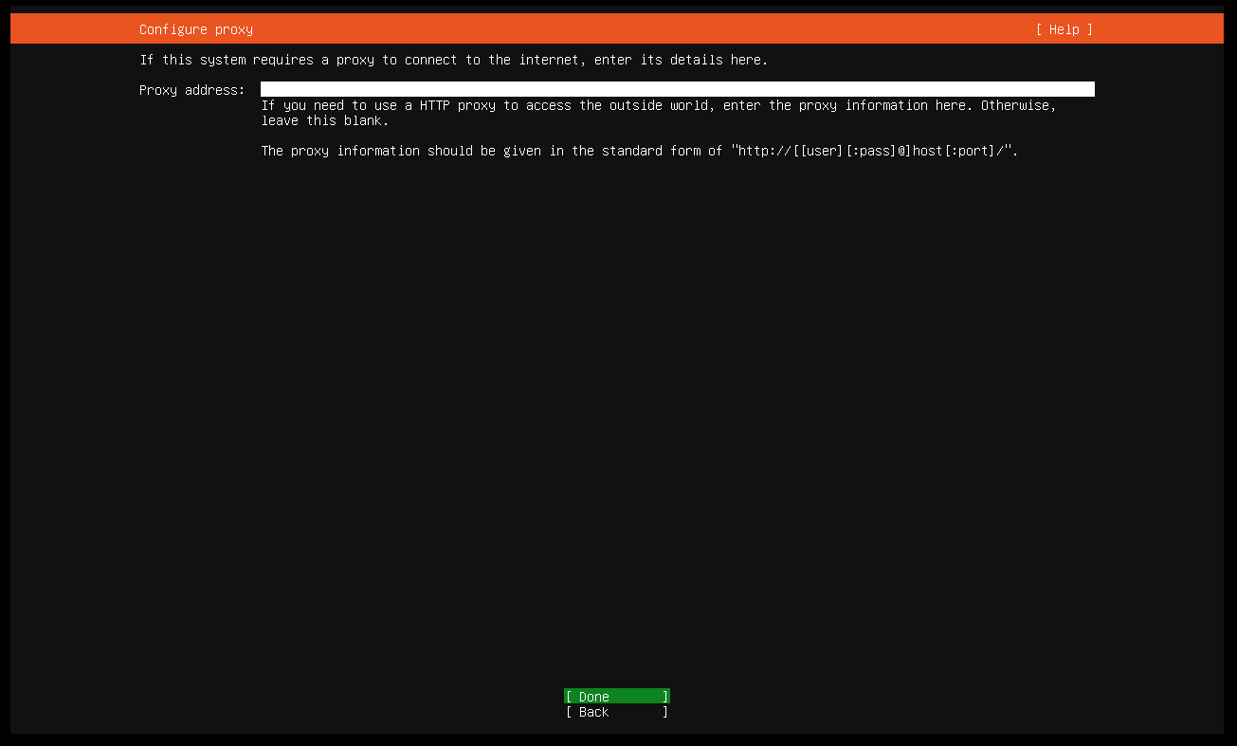Focus the Proxy address input field
Screen dimensions: 1237x746
point(678,89)
